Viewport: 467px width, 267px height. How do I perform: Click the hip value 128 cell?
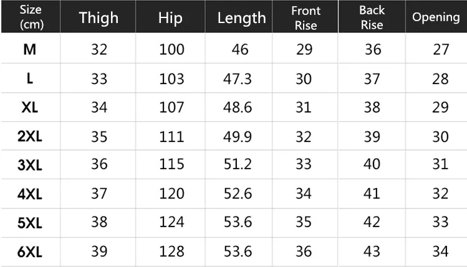click(x=171, y=251)
